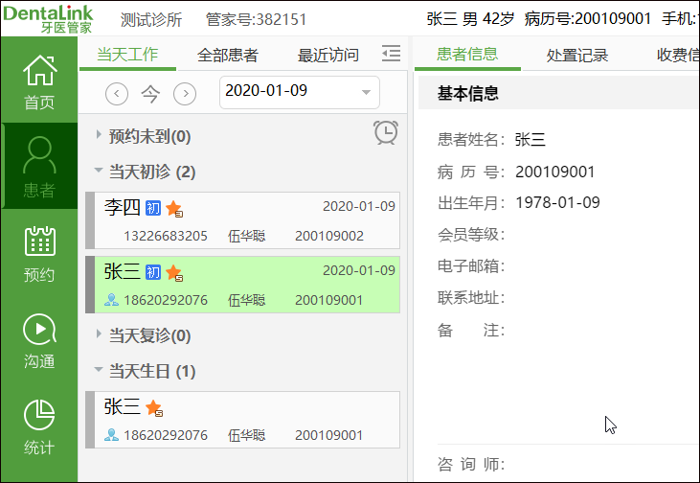Switch to the 患者信息 tab
Screen dimensions: 700x483
(x=467, y=55)
